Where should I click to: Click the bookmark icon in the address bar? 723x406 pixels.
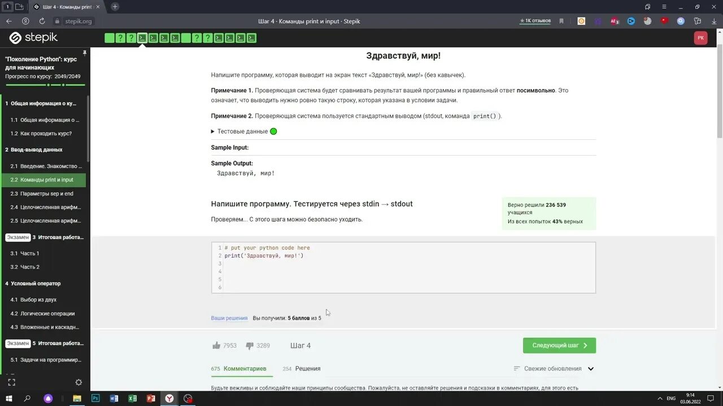pos(561,21)
